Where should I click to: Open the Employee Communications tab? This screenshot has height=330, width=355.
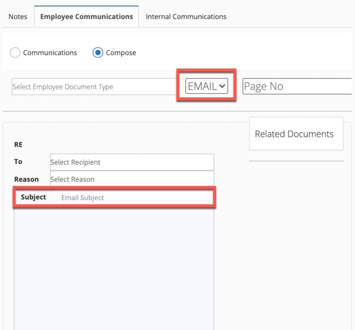[86, 16]
